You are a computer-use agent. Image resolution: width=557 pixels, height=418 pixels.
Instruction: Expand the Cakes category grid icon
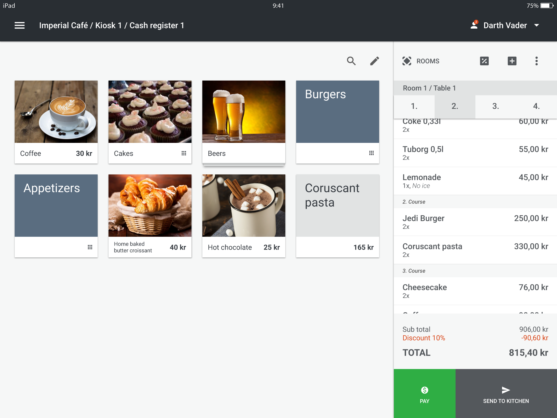click(x=184, y=153)
